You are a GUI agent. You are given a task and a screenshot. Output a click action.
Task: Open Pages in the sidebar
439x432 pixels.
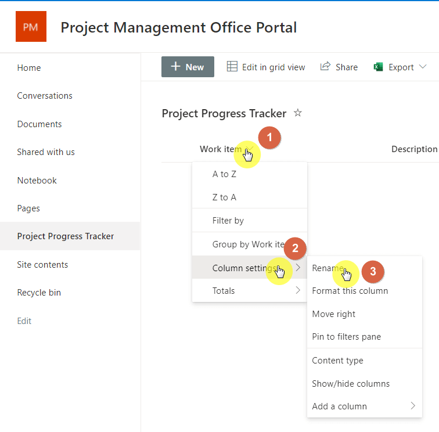pyautogui.click(x=28, y=208)
